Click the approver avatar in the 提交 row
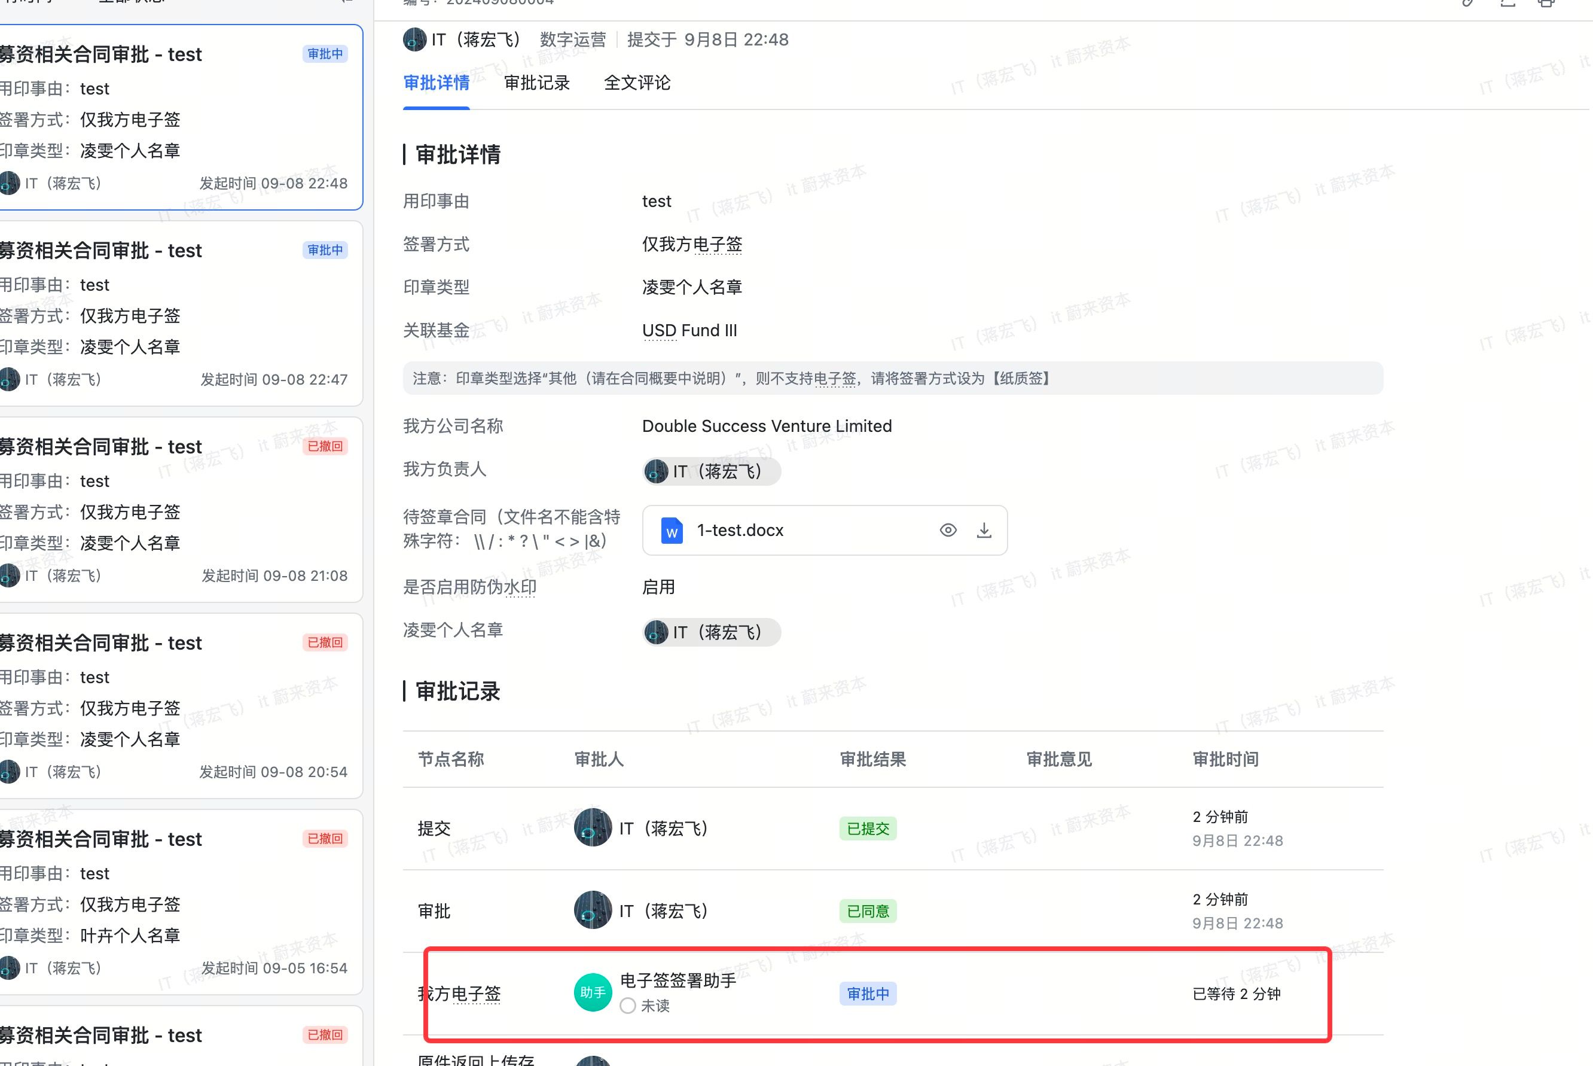 click(x=593, y=827)
